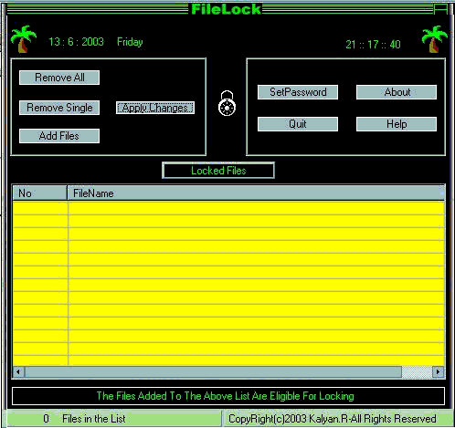Quit the FileLock application

tap(298, 124)
